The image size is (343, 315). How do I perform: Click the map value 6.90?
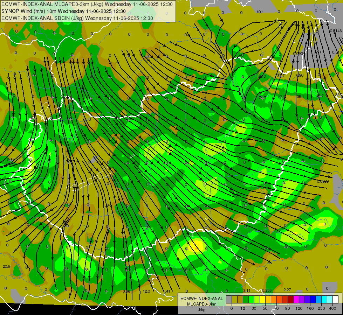click(x=300, y=75)
